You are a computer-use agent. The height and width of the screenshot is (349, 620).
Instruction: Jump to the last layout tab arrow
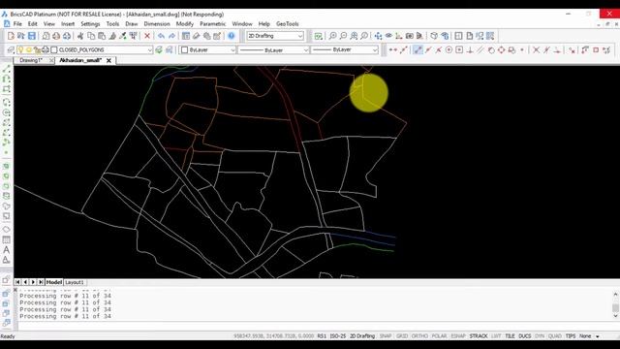pos(41,282)
